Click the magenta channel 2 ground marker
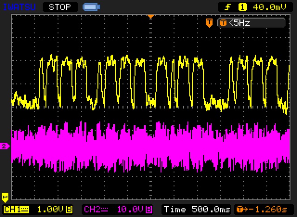297x217 pixels. tap(5, 146)
